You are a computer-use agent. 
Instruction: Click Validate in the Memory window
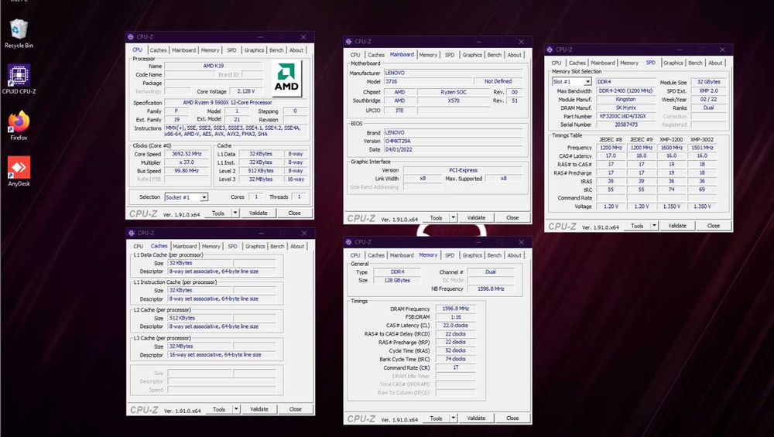coord(476,418)
